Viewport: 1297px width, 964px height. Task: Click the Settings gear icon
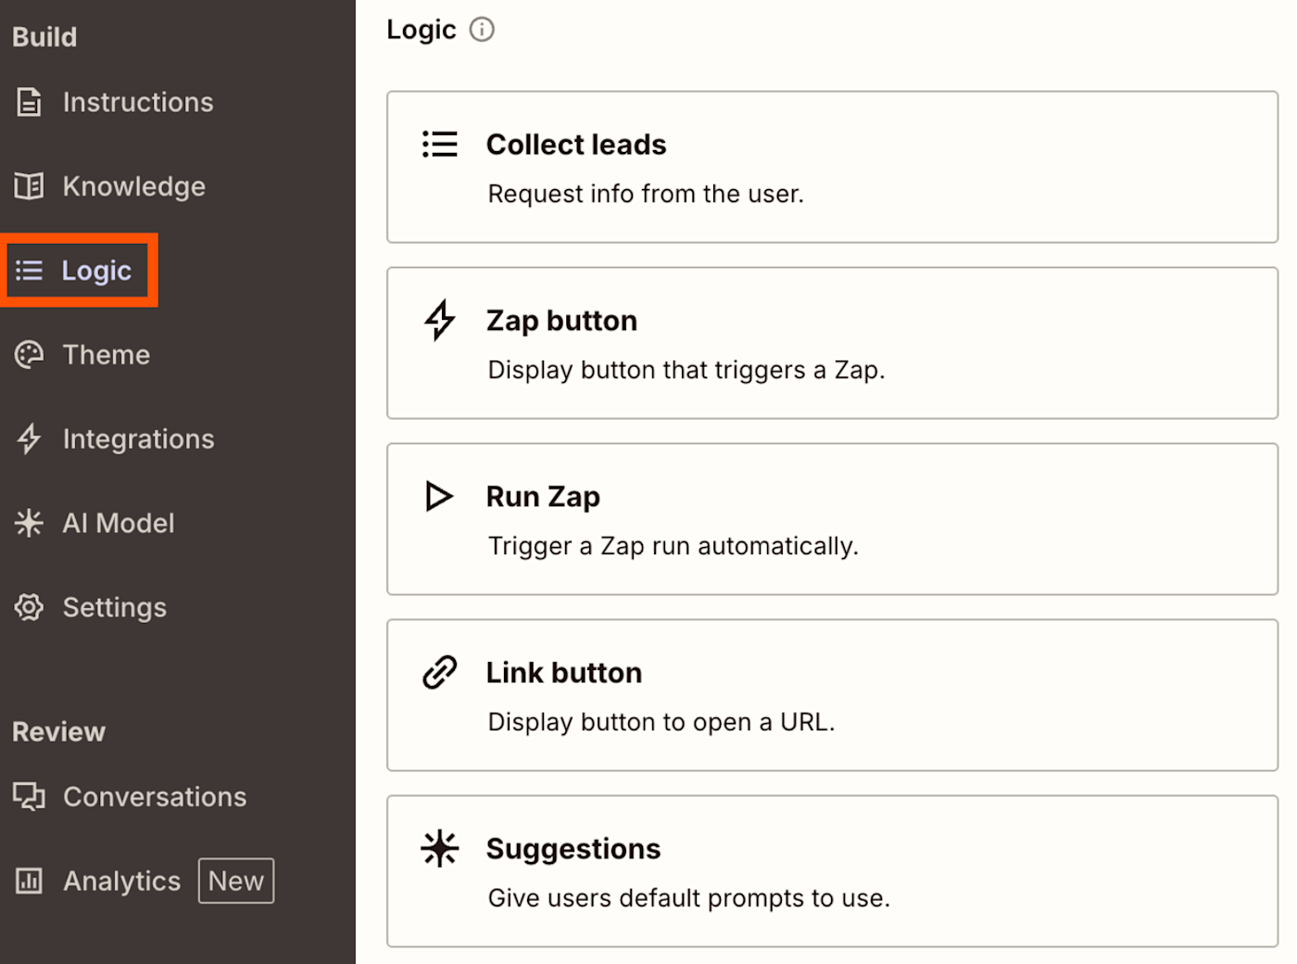pyautogui.click(x=29, y=608)
